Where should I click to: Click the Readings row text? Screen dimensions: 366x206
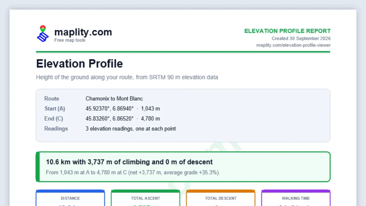(131, 129)
